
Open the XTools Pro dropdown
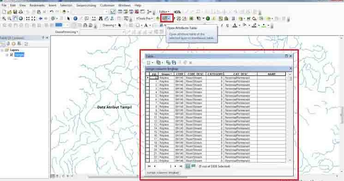(x=145, y=18)
